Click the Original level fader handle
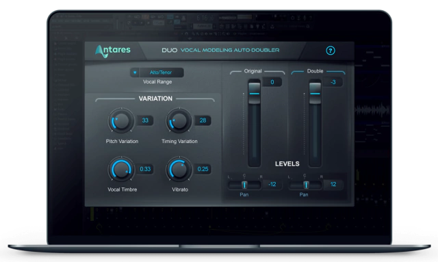This screenshot has width=438, height=262. (254, 93)
